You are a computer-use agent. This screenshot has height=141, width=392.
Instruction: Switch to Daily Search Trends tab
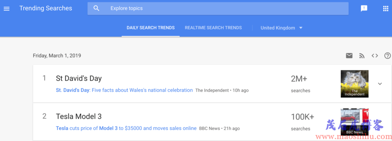pos(150,28)
